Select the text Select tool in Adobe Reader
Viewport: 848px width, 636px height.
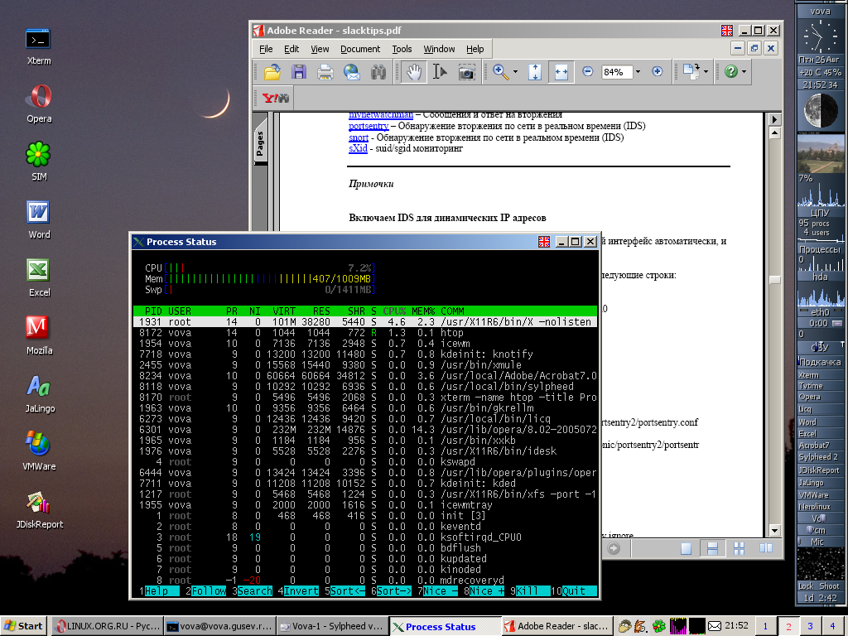coord(440,71)
